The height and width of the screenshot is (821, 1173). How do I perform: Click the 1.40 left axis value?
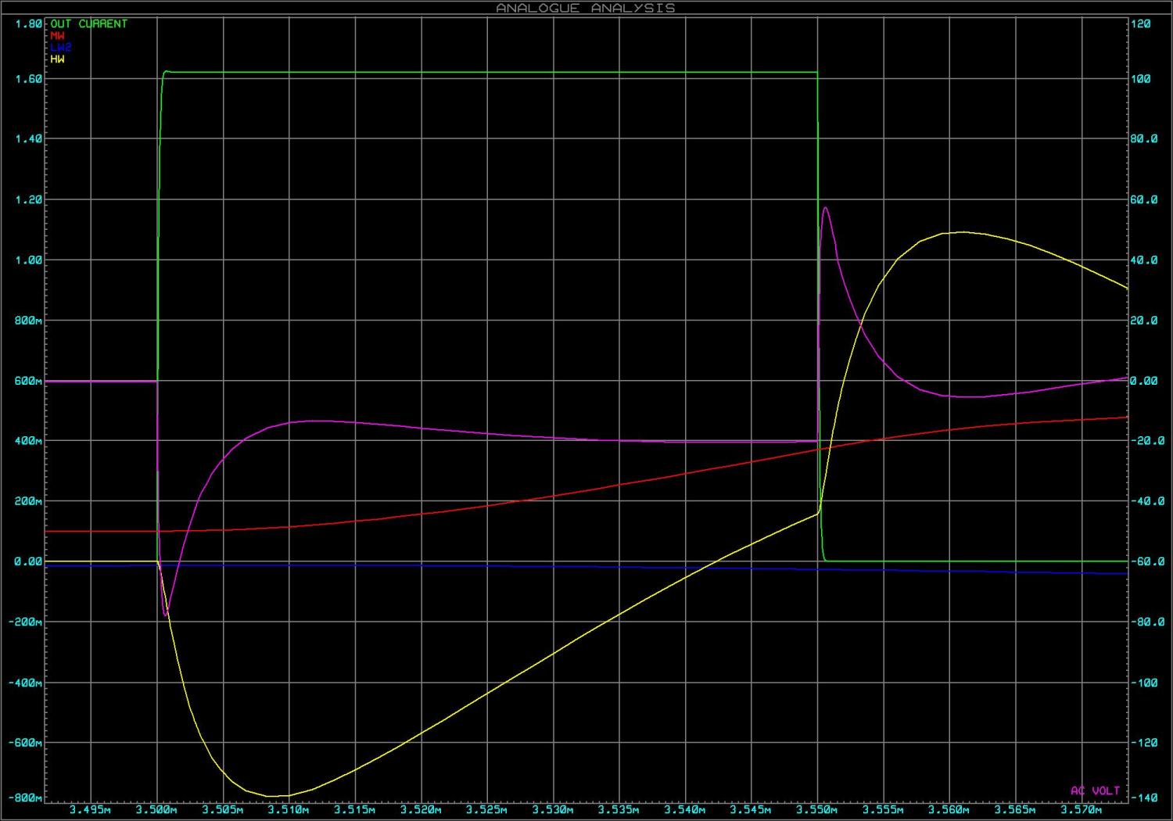point(29,139)
